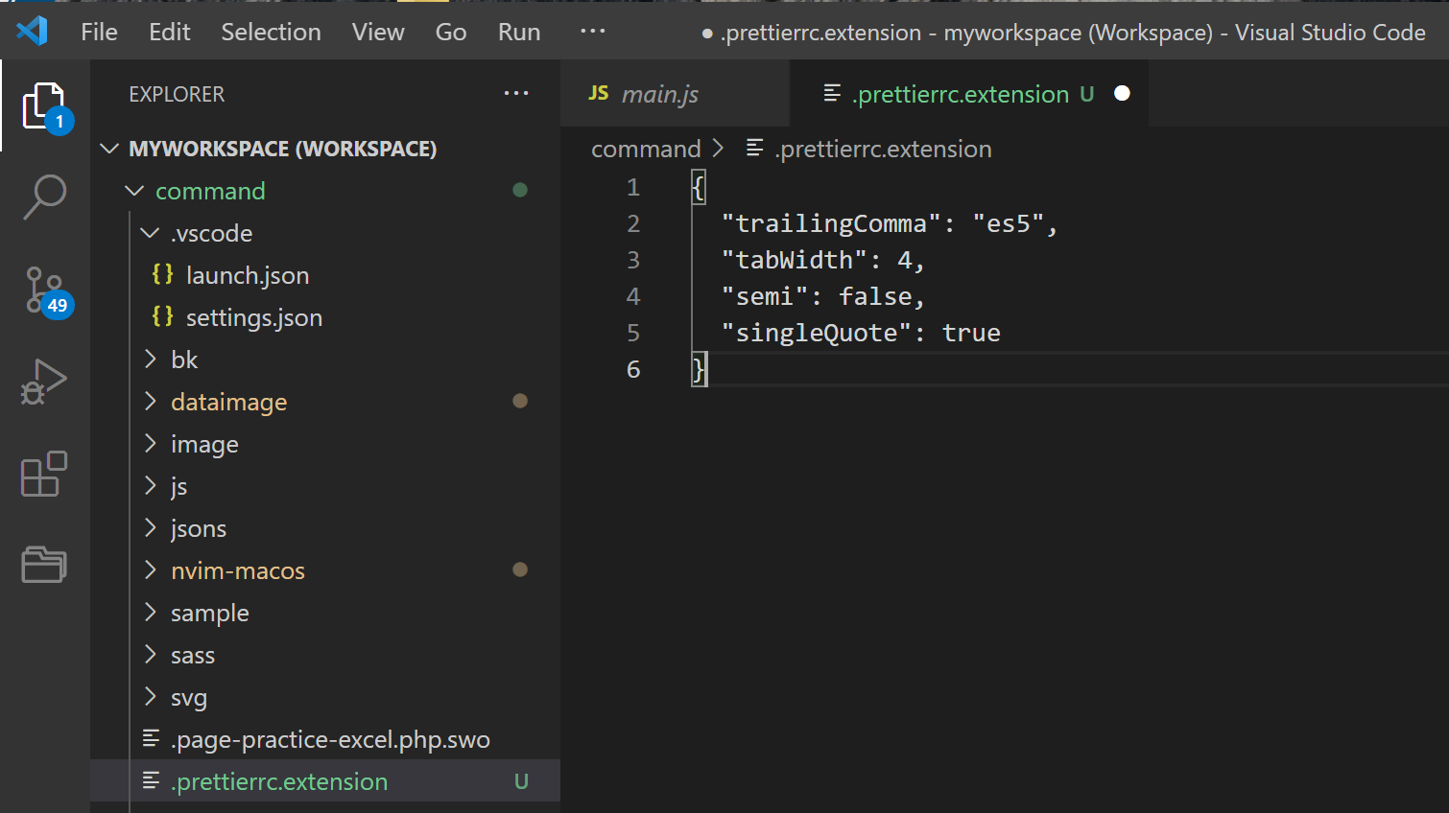This screenshot has width=1449, height=813.
Task: Click the unsaved changes dot on .prettierrc.extension tab
Action: coord(1122,93)
